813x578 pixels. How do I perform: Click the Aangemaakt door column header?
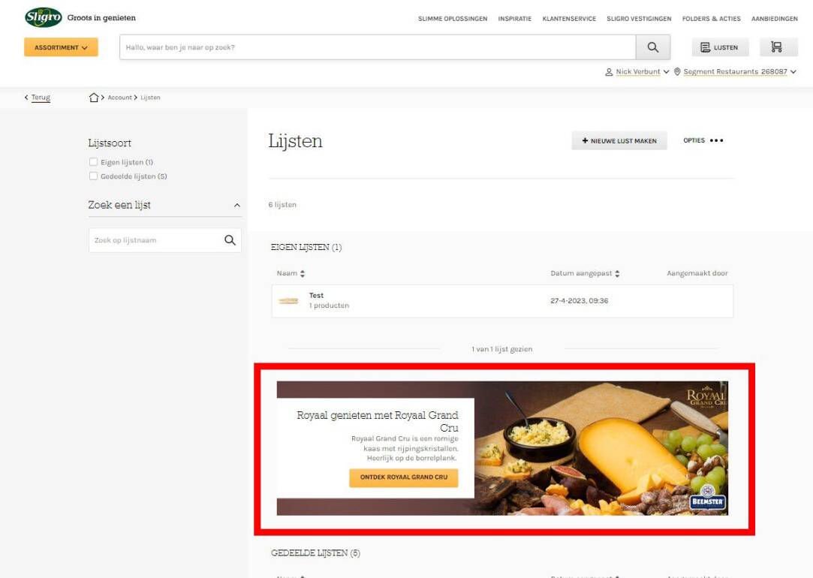pos(697,273)
